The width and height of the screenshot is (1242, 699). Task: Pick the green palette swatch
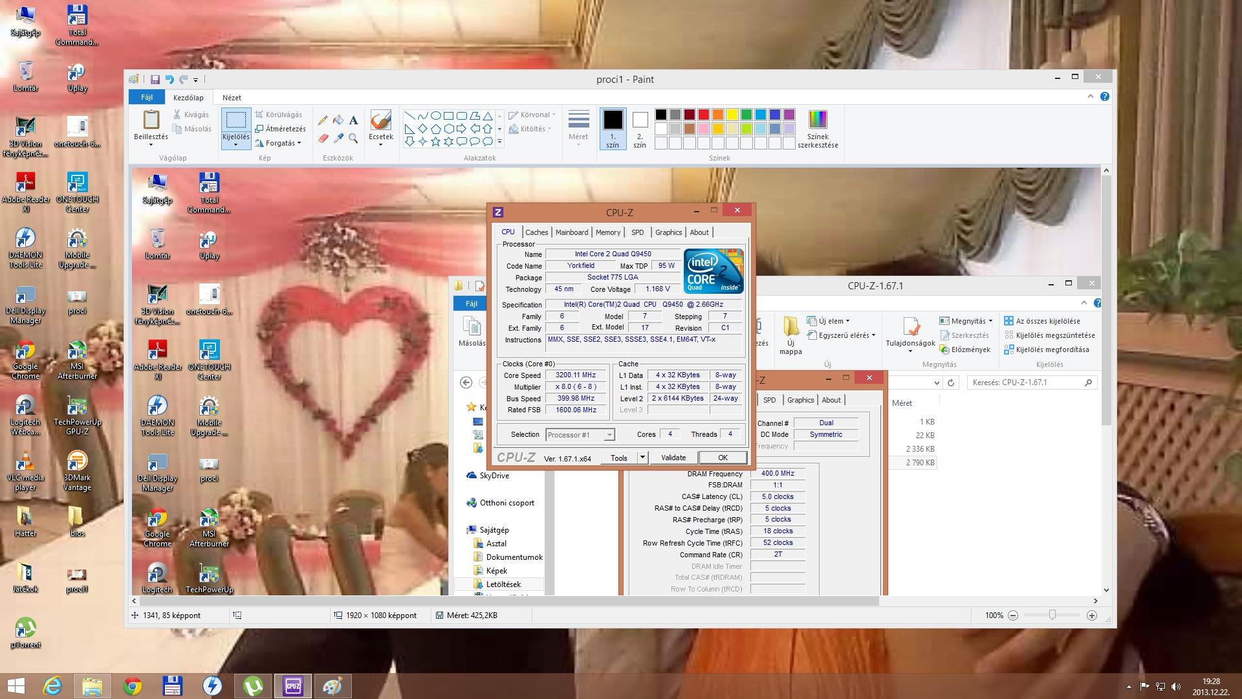746,115
